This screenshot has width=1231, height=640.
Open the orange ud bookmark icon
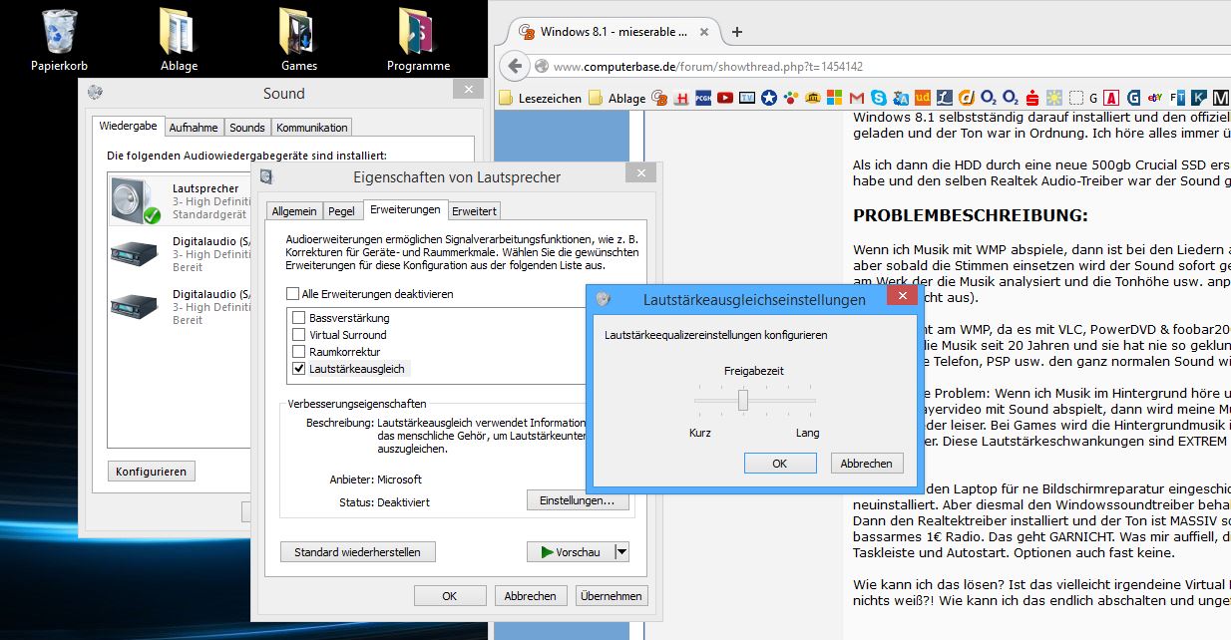[x=923, y=98]
